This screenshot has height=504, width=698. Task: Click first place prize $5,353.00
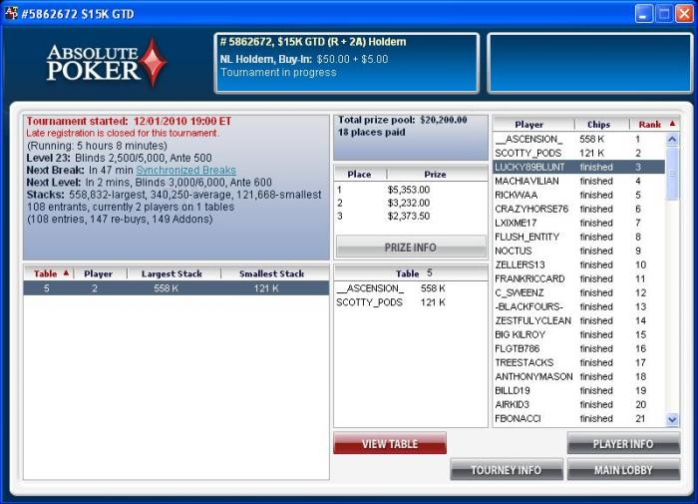coord(409,190)
